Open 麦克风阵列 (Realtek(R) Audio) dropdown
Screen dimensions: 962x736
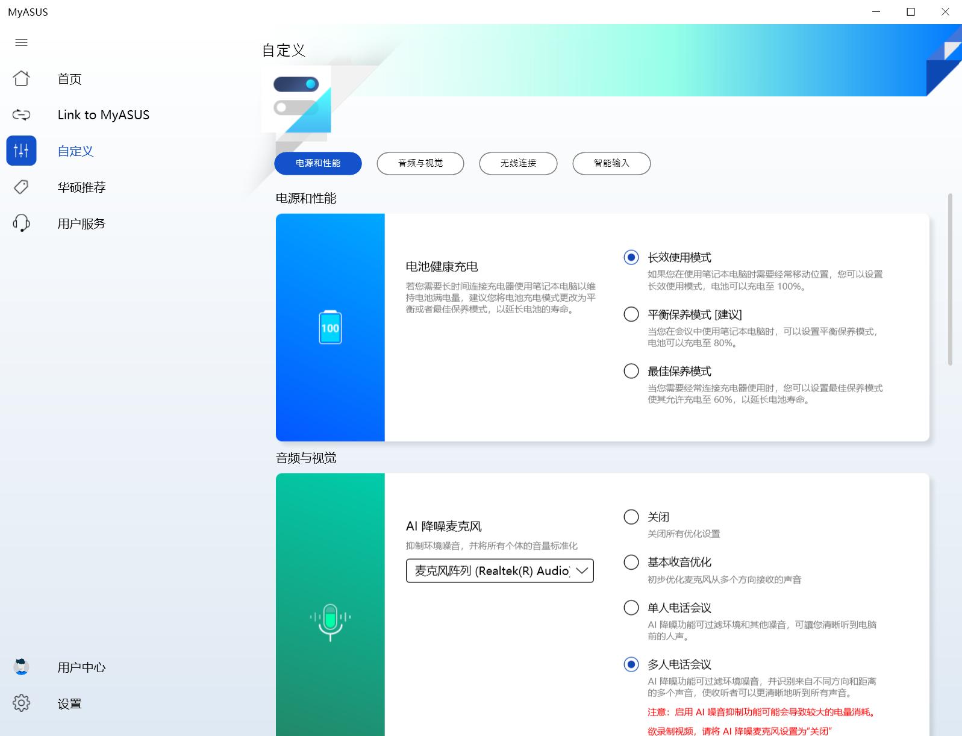[x=500, y=571]
